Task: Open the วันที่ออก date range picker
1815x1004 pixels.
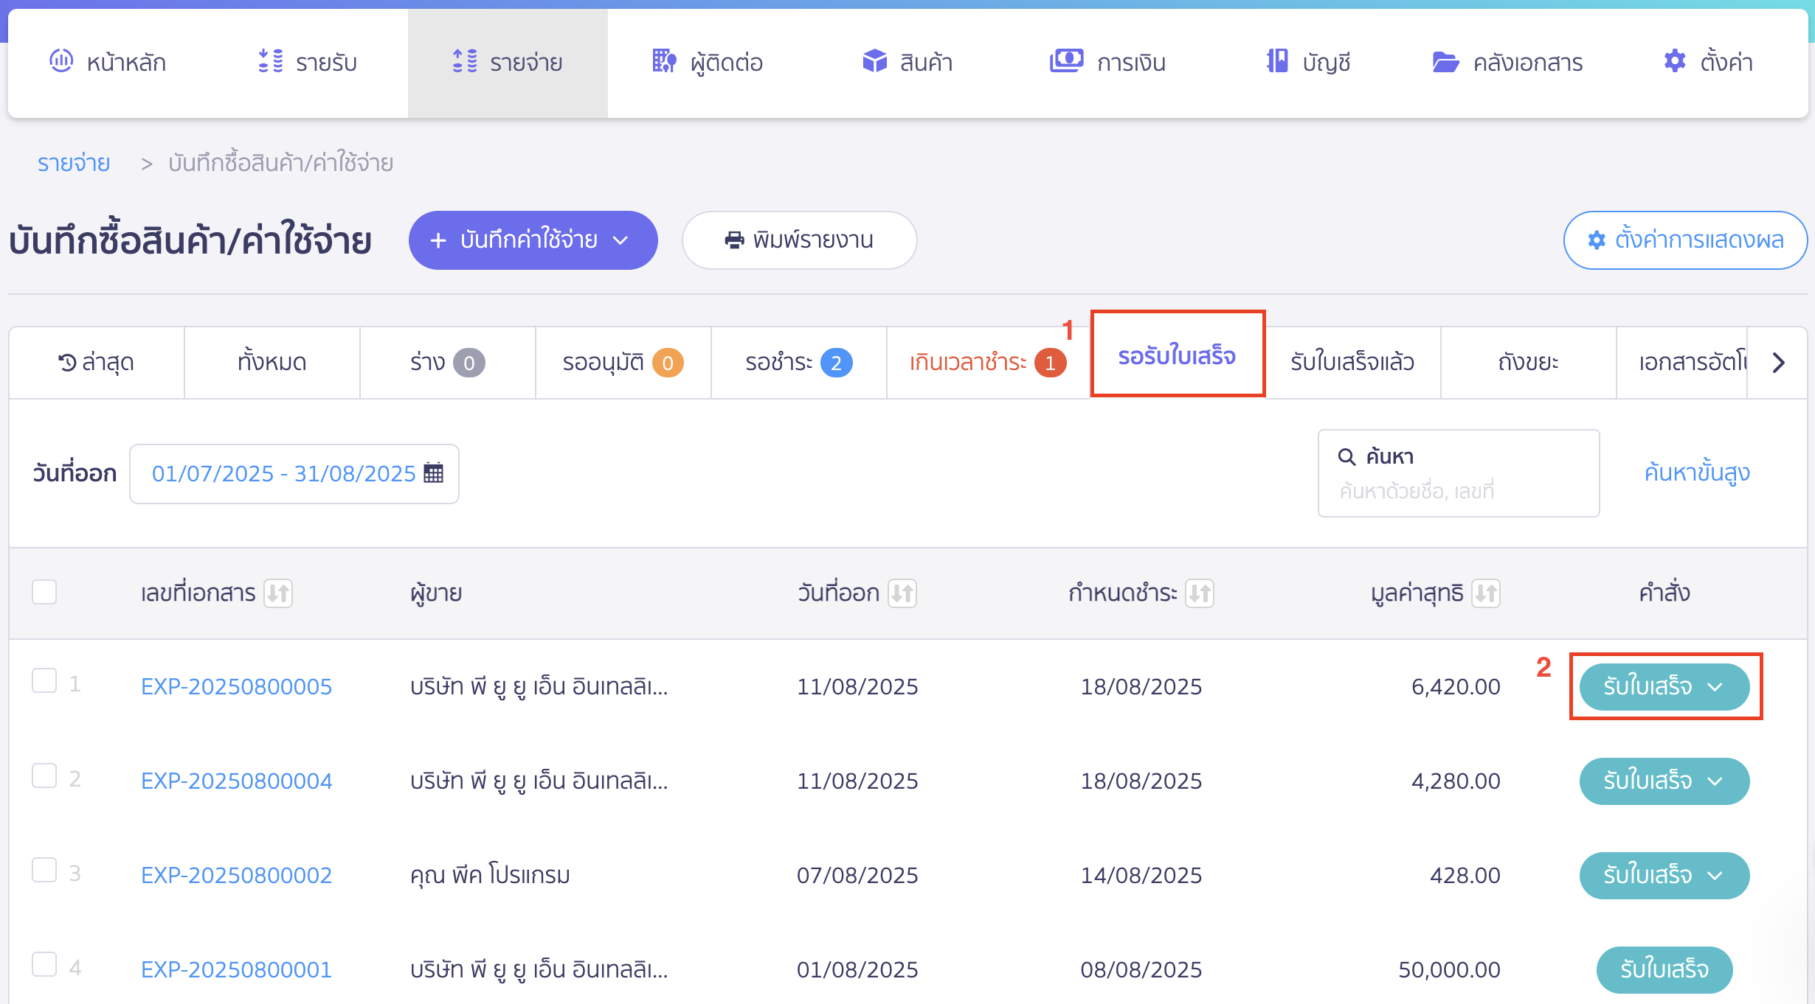Action: [x=294, y=473]
